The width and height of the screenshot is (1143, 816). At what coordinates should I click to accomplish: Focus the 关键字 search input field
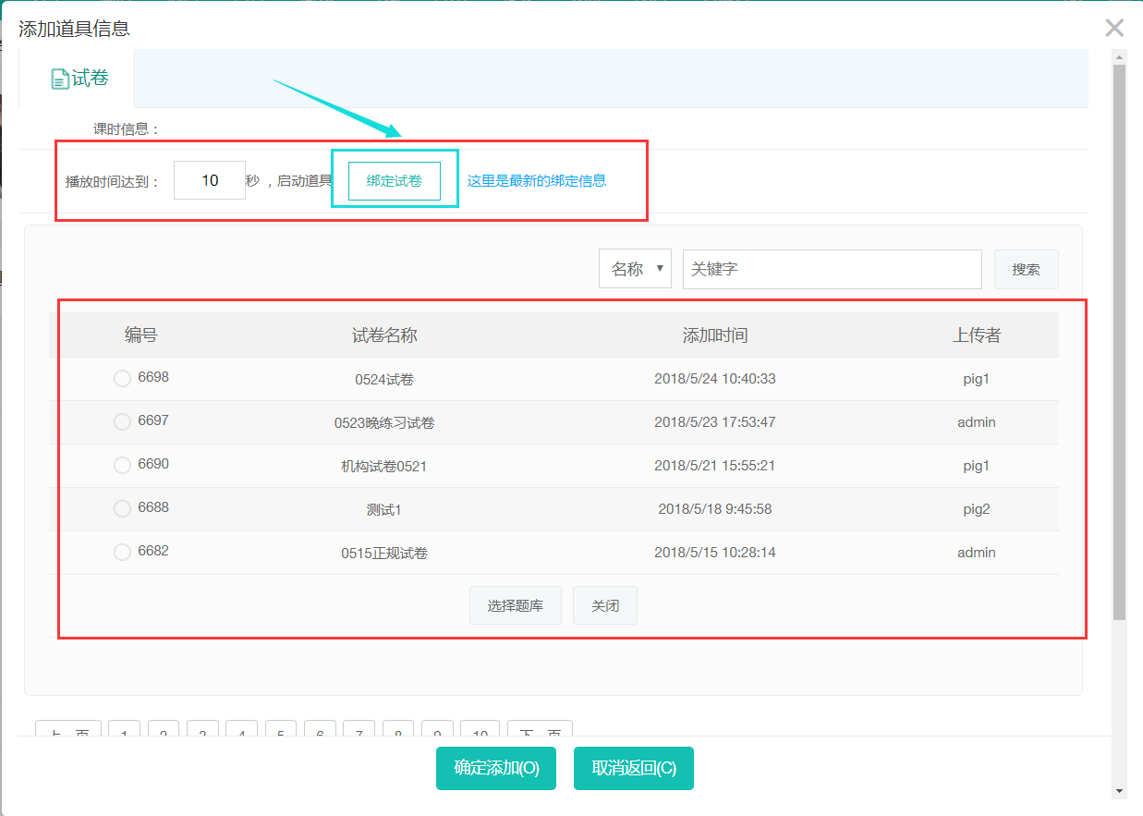pyautogui.click(x=832, y=269)
